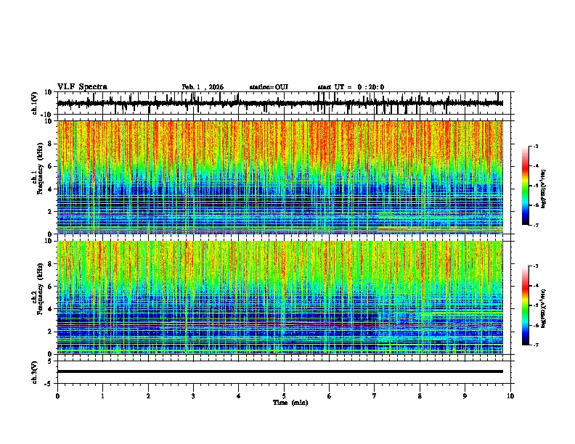Click time axis tick label "4"
The width and height of the screenshot is (575, 444).
pos(239,396)
